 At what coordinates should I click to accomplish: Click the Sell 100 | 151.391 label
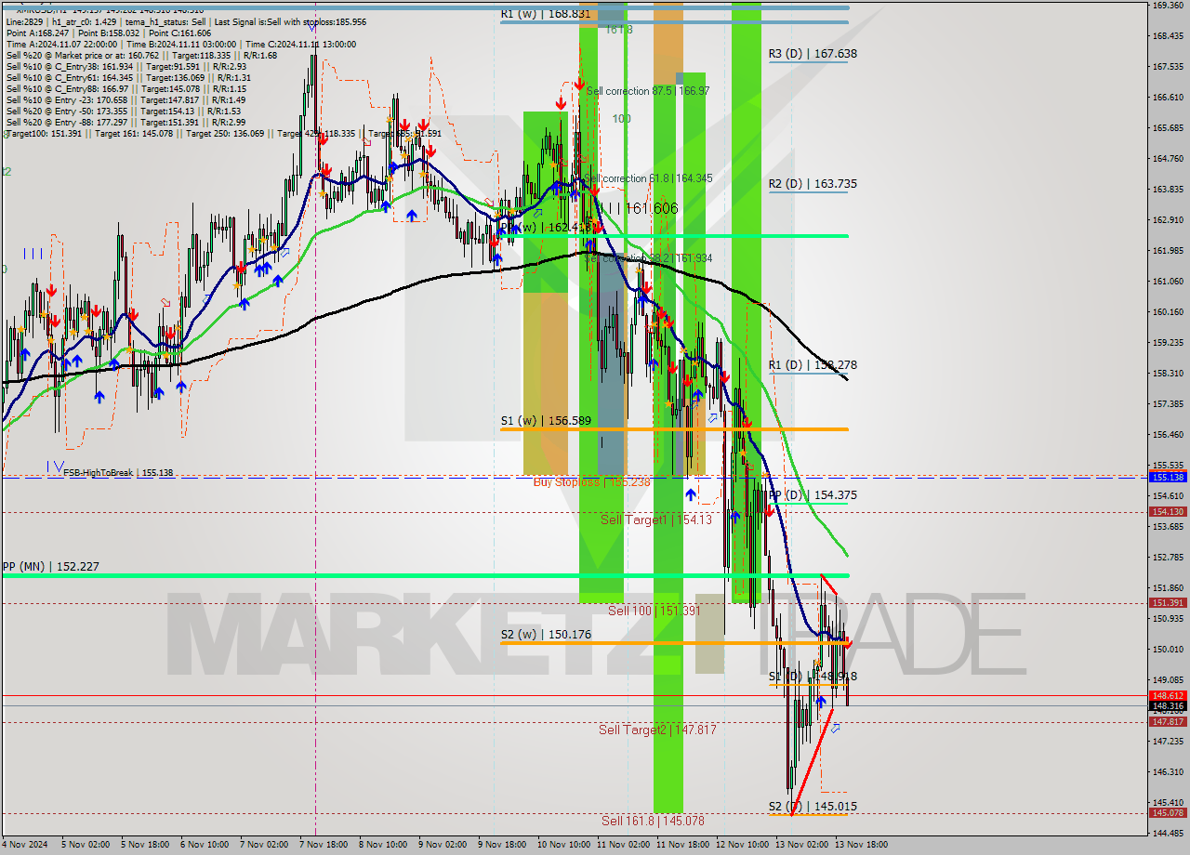click(654, 611)
